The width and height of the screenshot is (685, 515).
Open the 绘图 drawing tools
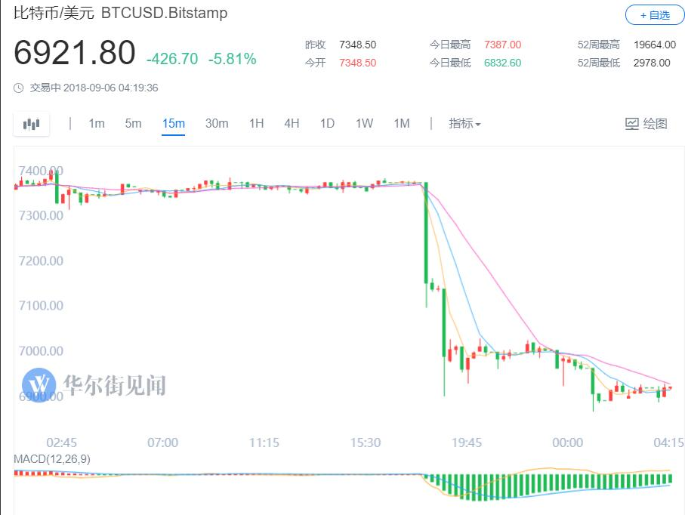tap(646, 124)
